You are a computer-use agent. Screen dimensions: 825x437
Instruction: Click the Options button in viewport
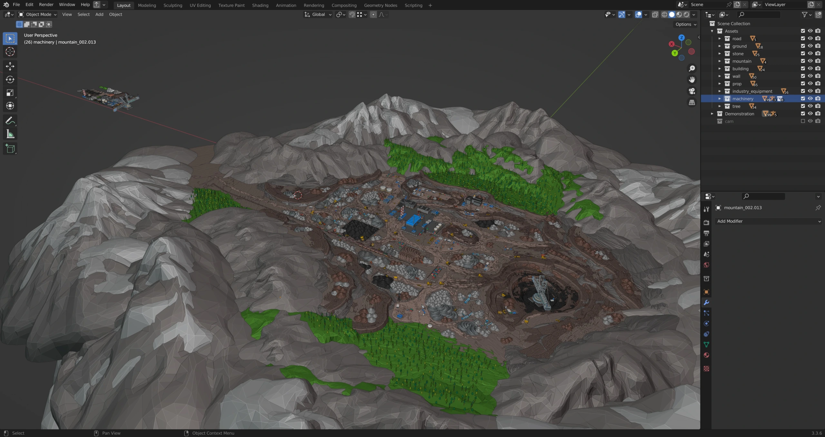coord(686,24)
